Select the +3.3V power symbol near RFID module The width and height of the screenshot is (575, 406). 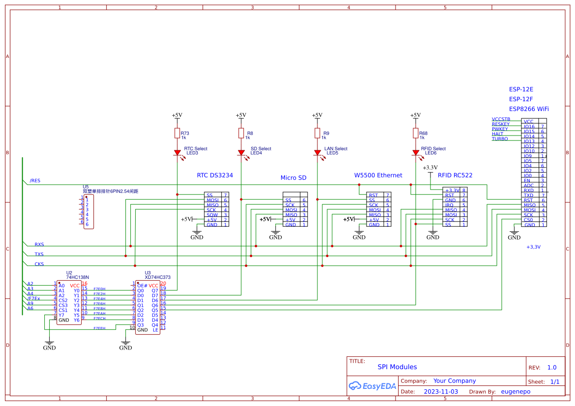click(x=430, y=168)
